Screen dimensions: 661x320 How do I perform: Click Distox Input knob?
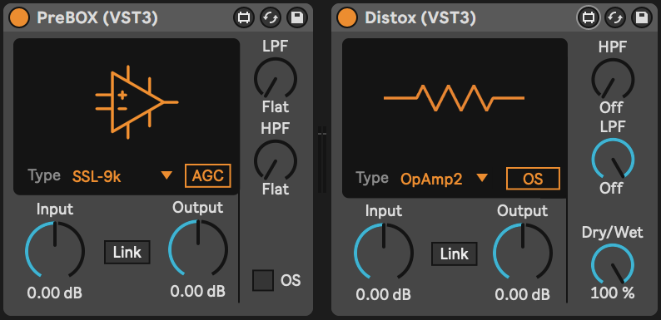tap(383, 252)
